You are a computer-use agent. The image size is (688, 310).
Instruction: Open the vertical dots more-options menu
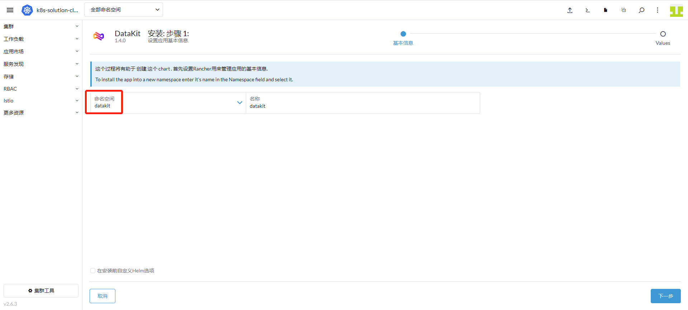click(658, 10)
